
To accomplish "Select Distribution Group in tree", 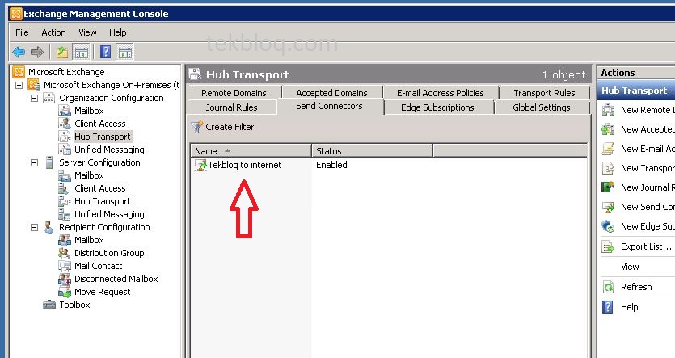I will click(109, 253).
